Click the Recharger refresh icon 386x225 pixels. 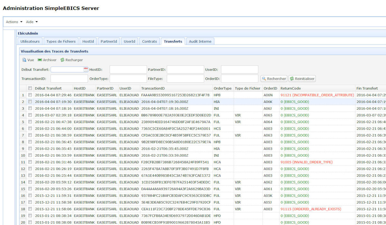pyautogui.click(x=62, y=60)
